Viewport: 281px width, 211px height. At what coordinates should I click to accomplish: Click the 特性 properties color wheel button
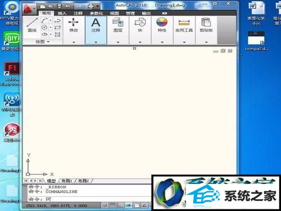pos(162,25)
